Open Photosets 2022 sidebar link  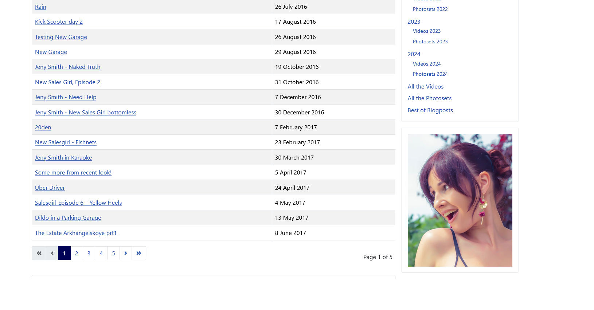tap(430, 9)
